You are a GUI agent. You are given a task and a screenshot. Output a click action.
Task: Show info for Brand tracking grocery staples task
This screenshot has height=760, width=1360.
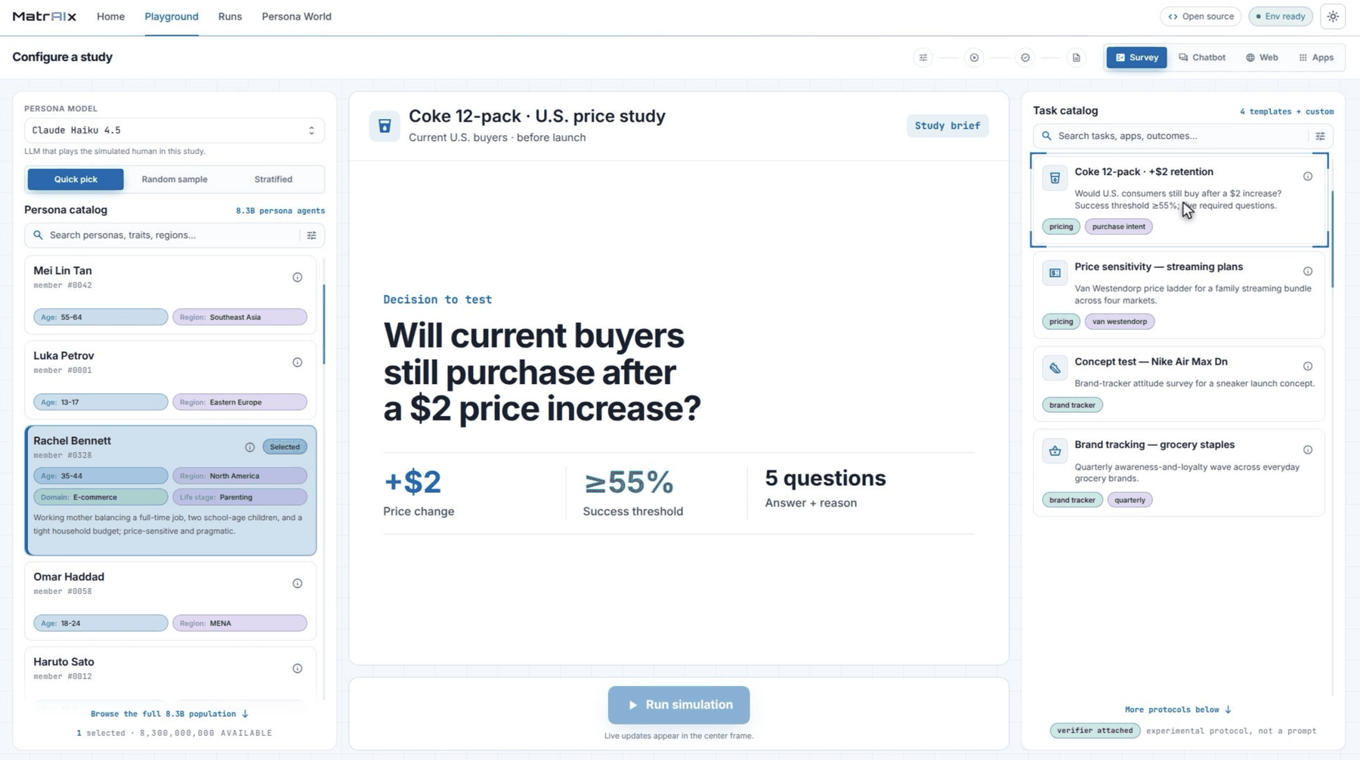pos(1307,450)
